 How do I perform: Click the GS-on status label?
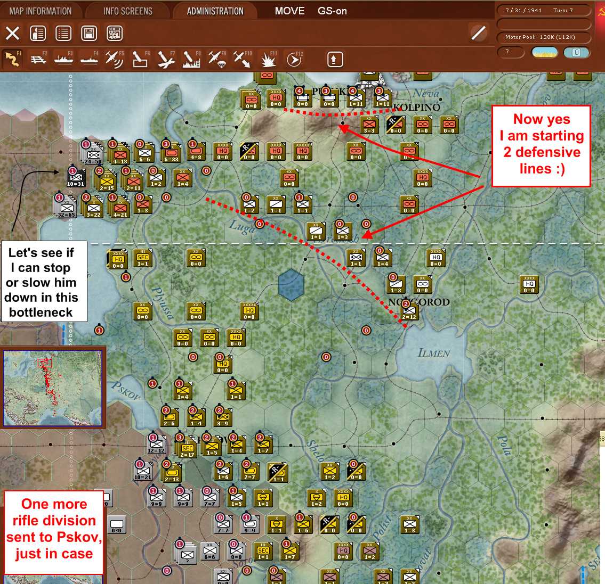pos(332,11)
